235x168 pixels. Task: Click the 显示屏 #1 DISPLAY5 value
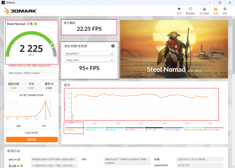click(54, 166)
